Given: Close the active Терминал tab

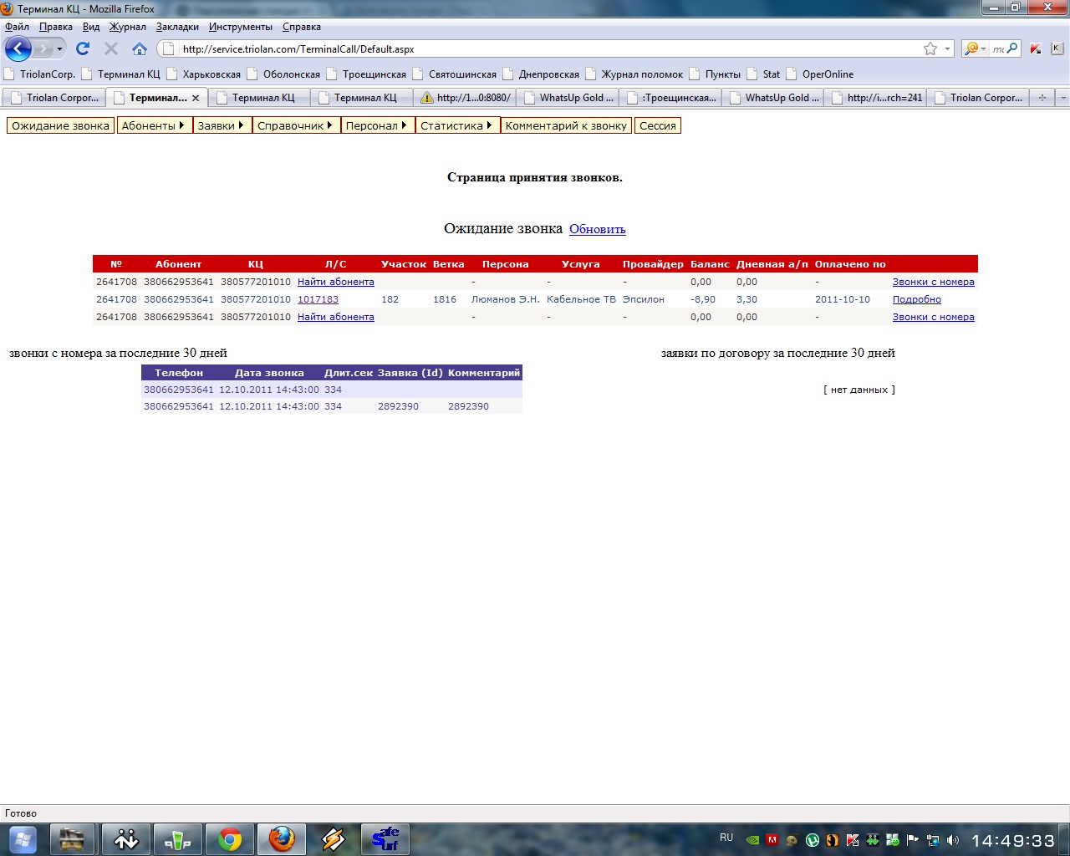Looking at the screenshot, I should point(196,98).
